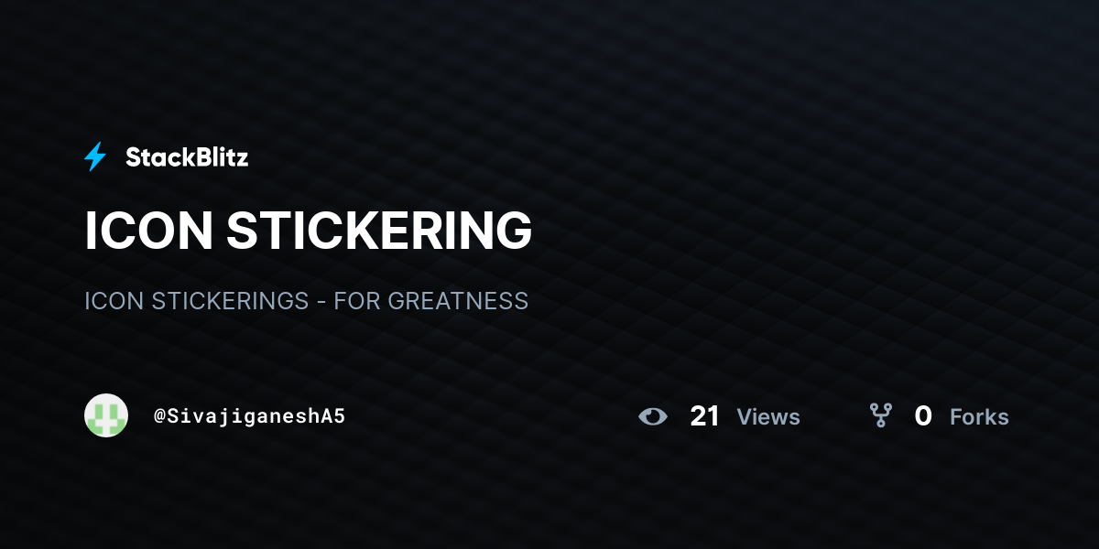Image resolution: width=1099 pixels, height=549 pixels.
Task: Click the fork icon beside 0 Forks
Action: point(881,416)
